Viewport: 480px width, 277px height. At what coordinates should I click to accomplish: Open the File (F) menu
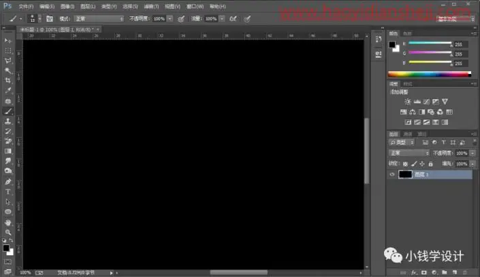click(26, 6)
